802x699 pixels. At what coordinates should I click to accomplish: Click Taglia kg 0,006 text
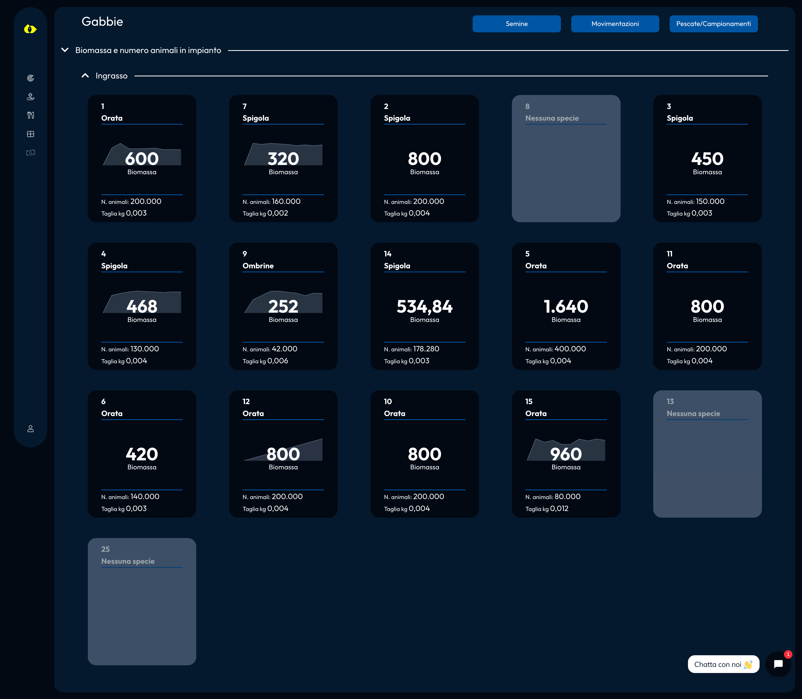tap(265, 361)
